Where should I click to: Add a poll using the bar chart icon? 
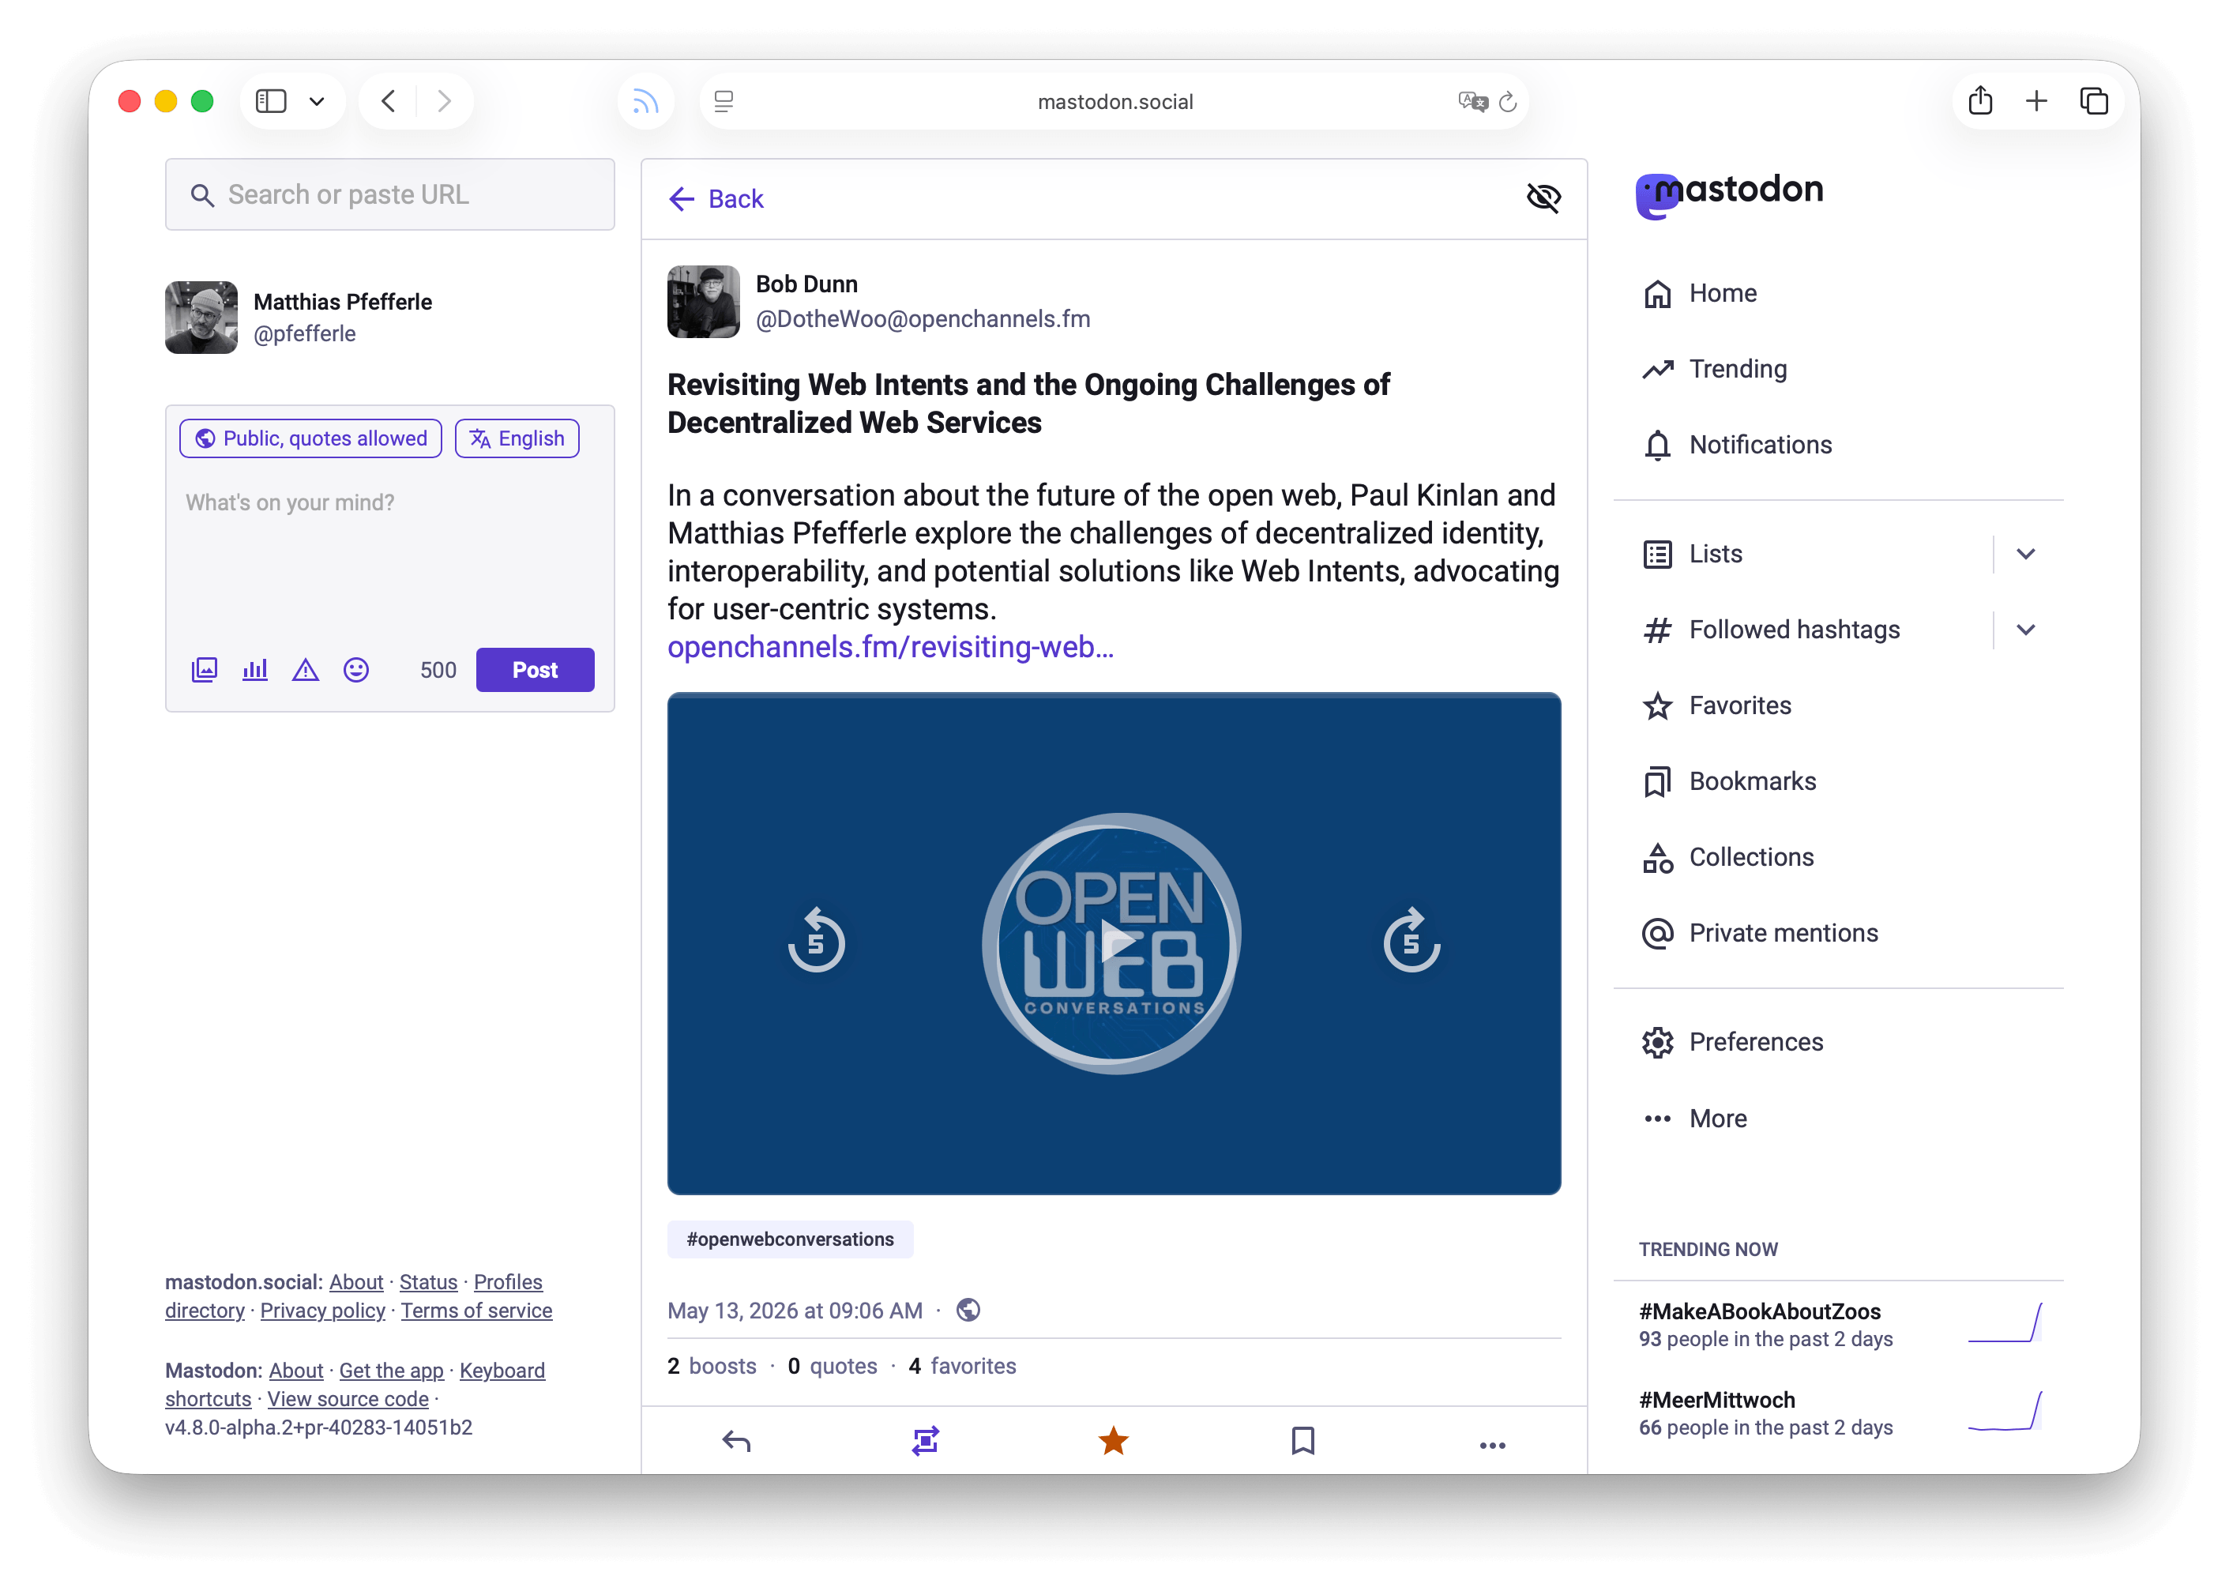coord(254,670)
